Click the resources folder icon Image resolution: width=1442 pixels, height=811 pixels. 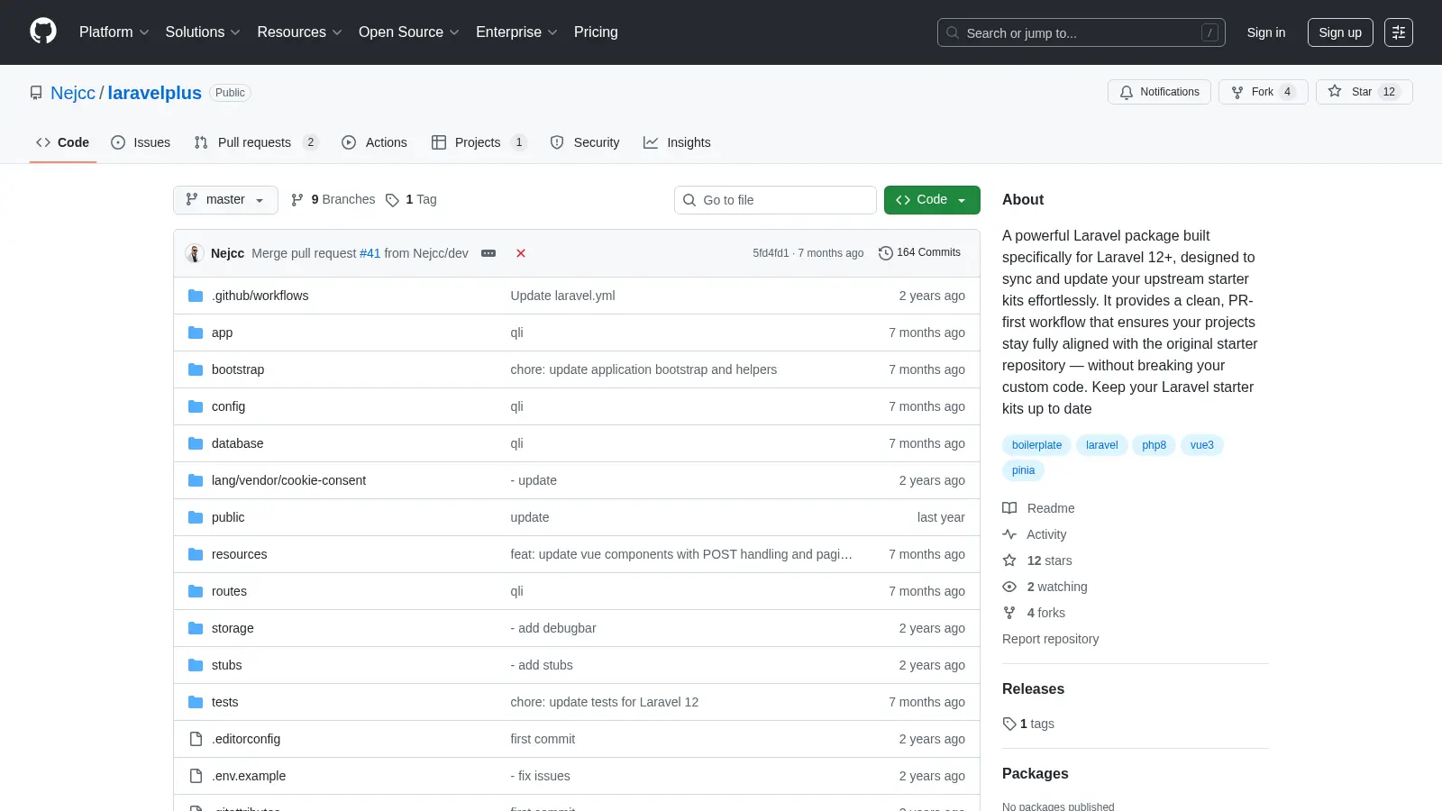click(196, 554)
